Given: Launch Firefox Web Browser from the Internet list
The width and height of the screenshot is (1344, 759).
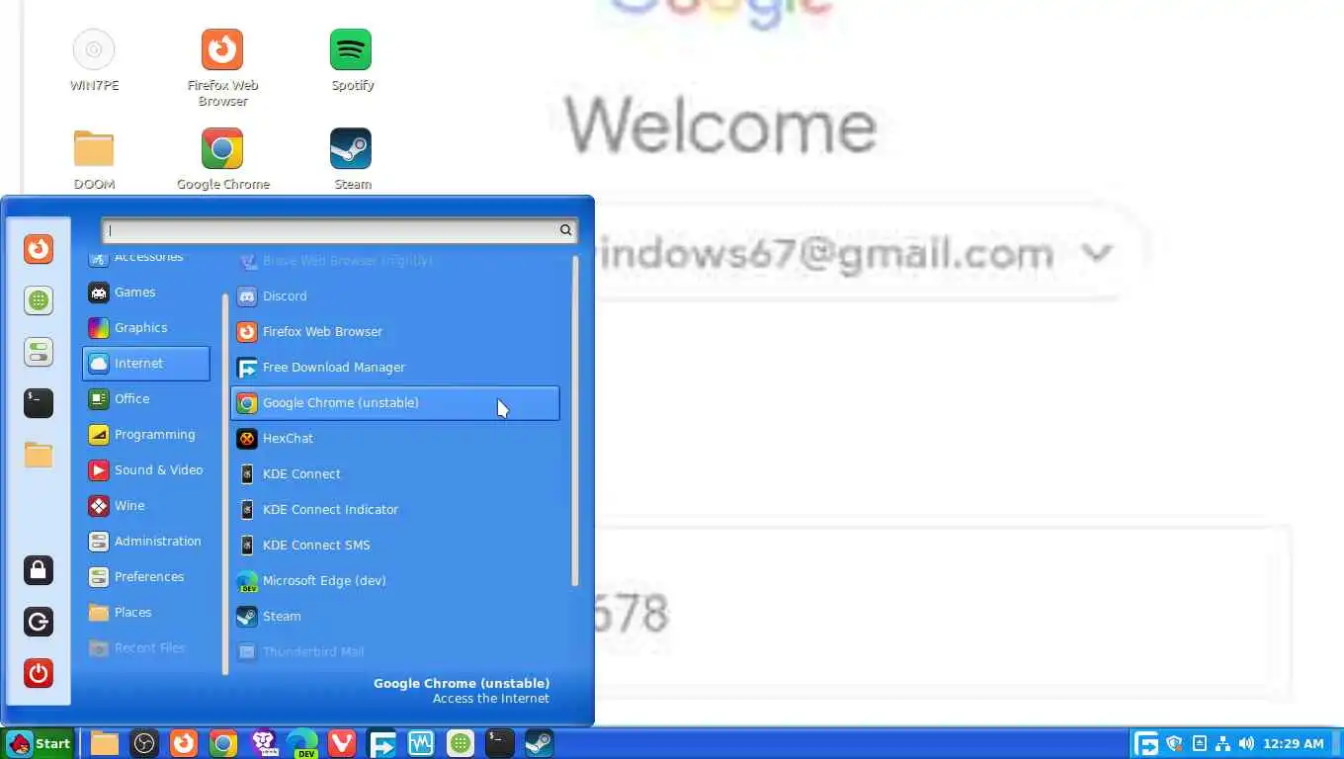Looking at the screenshot, I should (395, 332).
